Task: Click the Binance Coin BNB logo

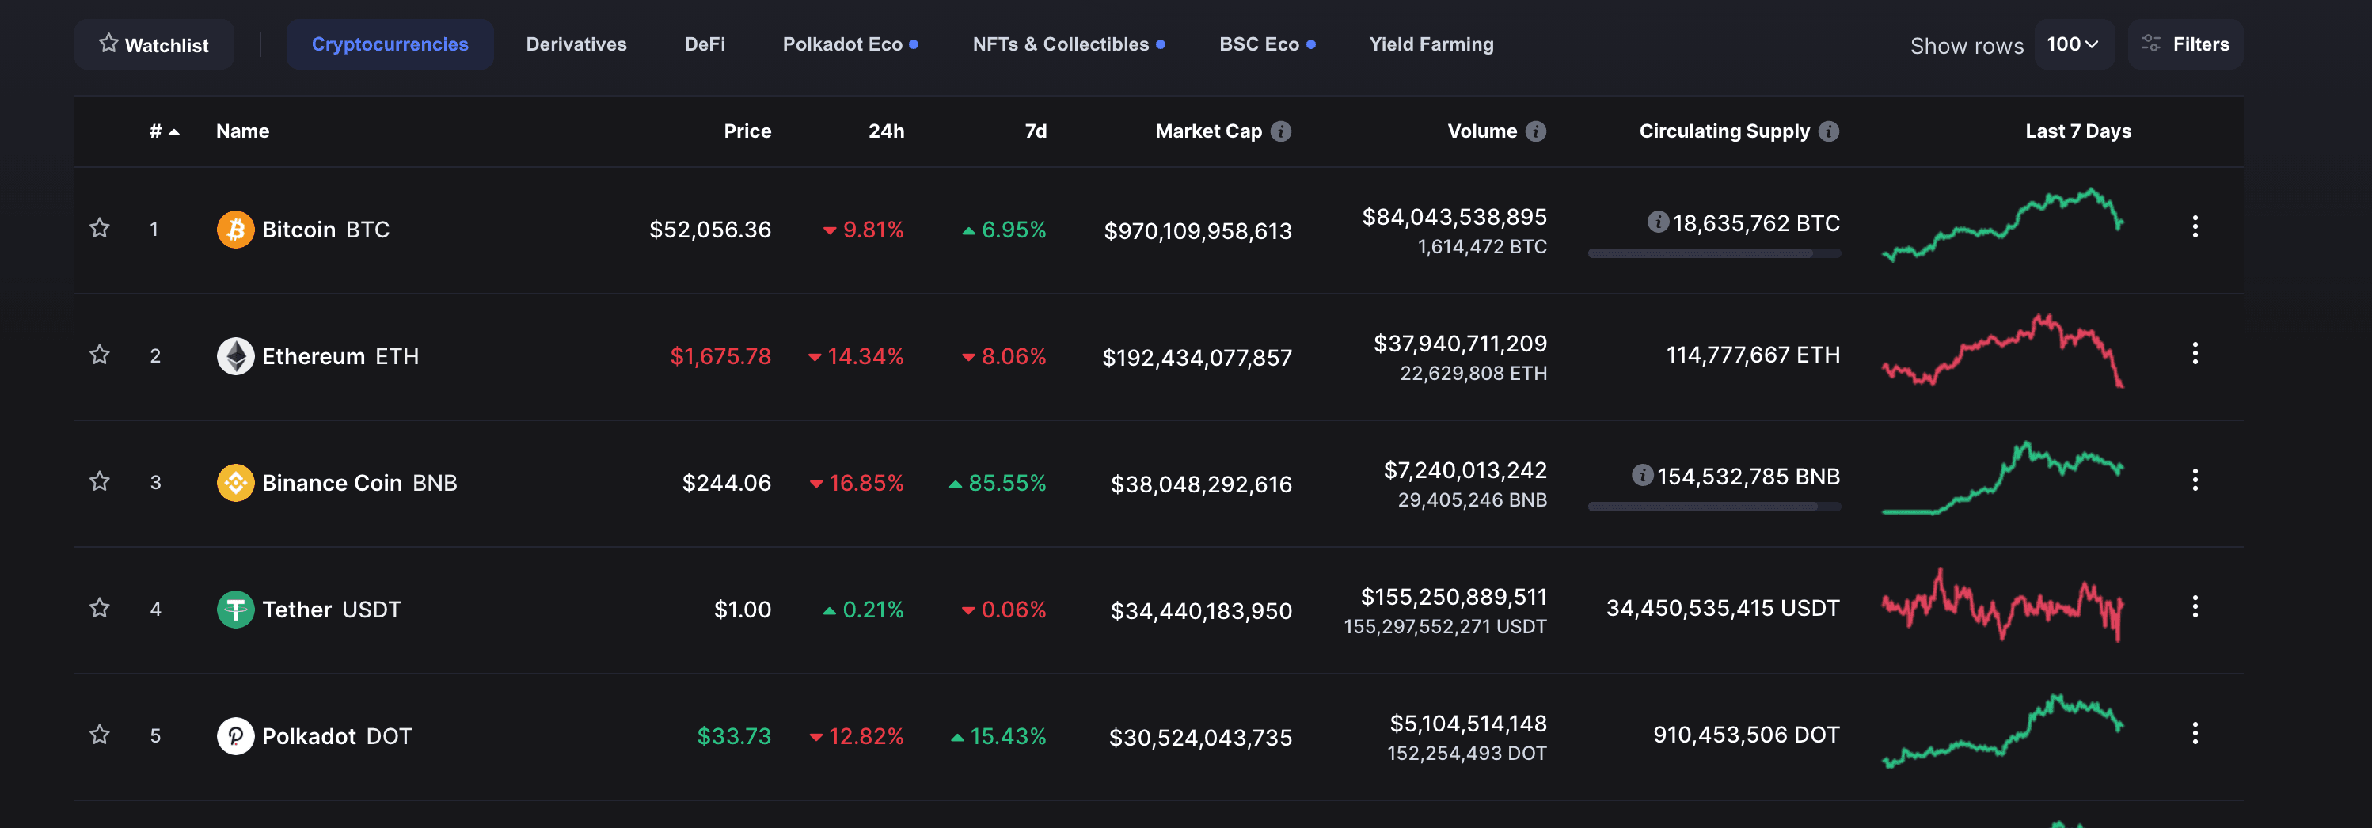Action: 236,482
